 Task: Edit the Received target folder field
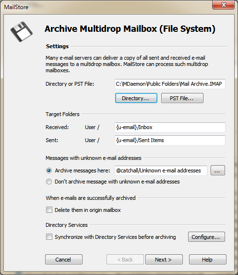point(170,127)
